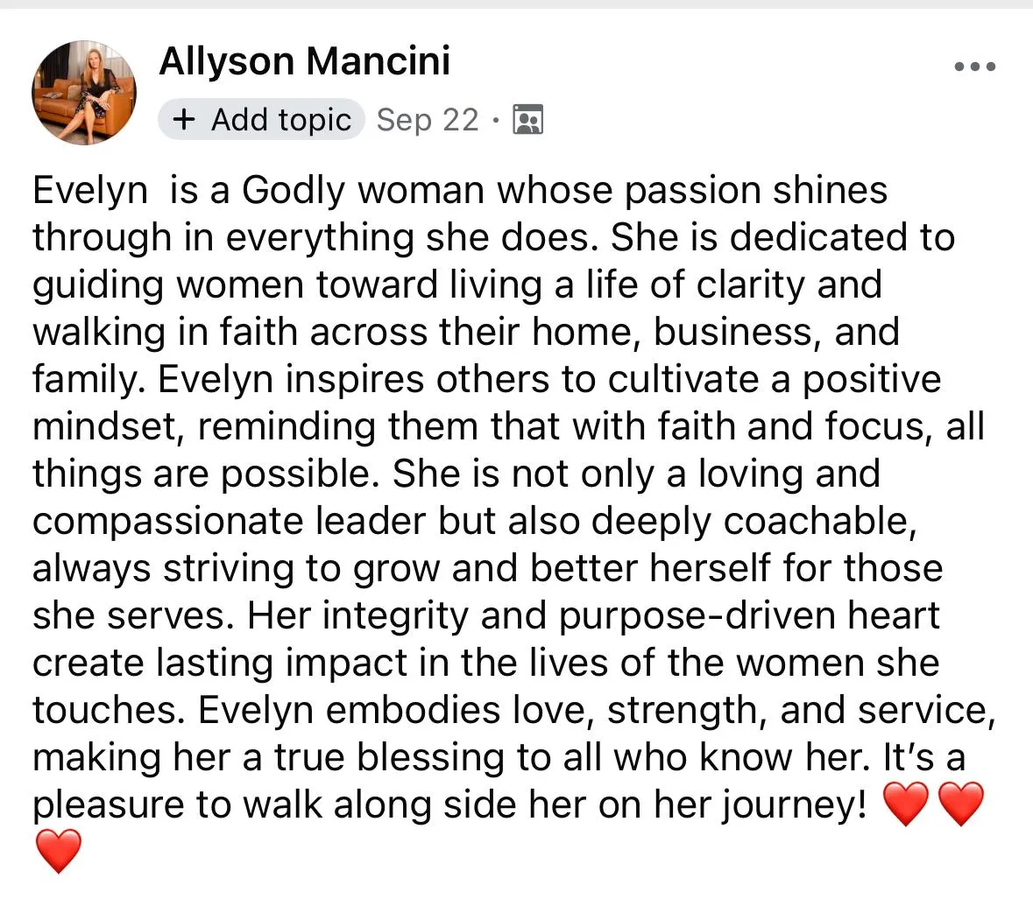Click the plus sign in Add topic
Screen dimensions: 1033x899
pyautogui.click(x=184, y=119)
